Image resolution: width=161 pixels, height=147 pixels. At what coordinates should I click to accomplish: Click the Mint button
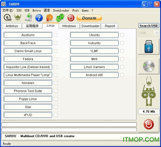(x=94, y=59)
